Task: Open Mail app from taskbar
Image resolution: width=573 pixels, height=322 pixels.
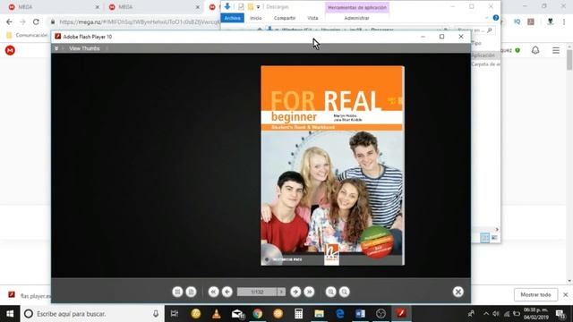Action: click(x=237, y=314)
